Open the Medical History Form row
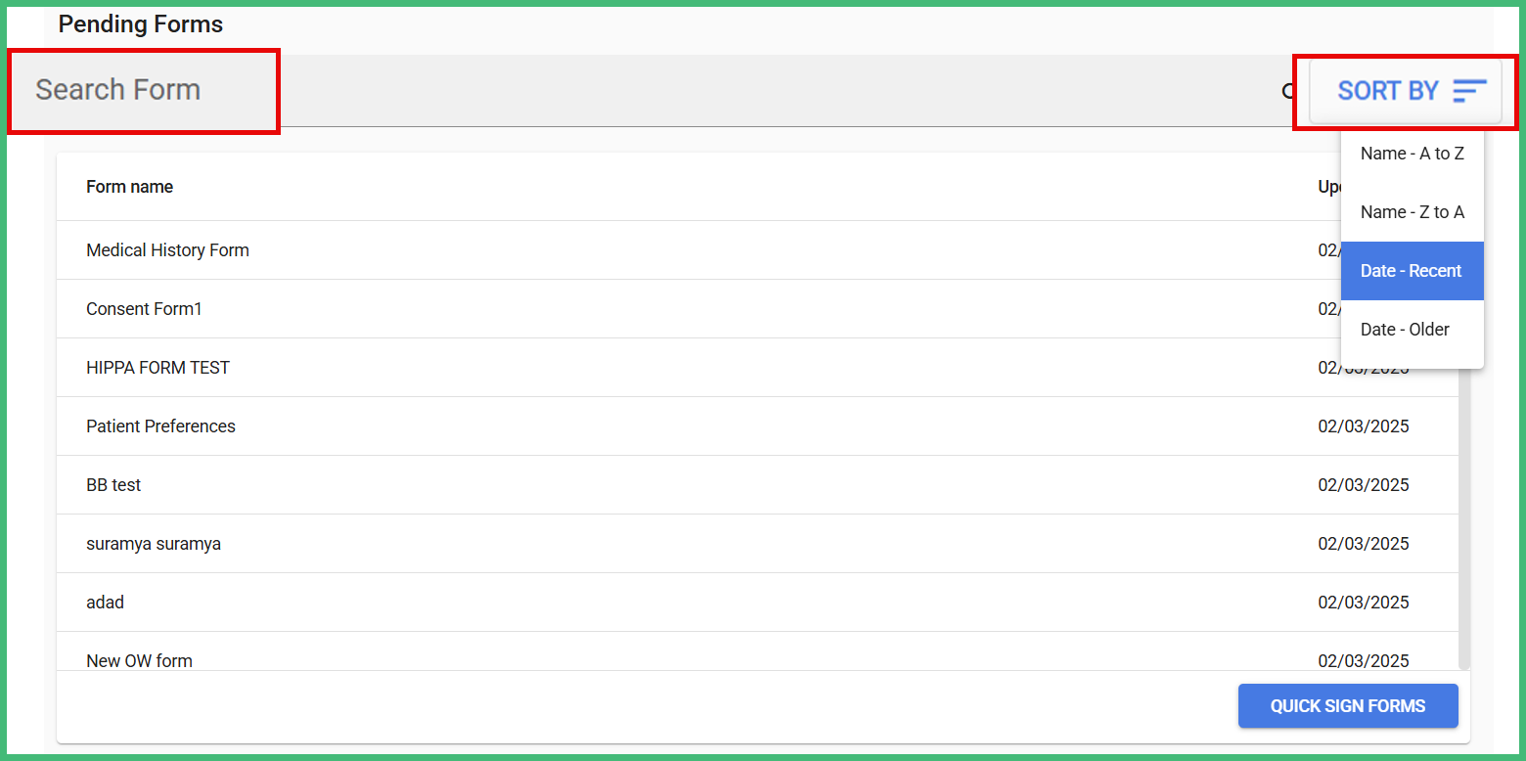 [x=167, y=250]
